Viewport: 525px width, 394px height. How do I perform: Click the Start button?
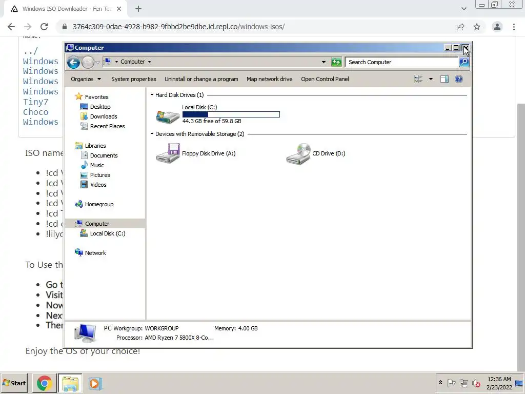[x=14, y=383]
